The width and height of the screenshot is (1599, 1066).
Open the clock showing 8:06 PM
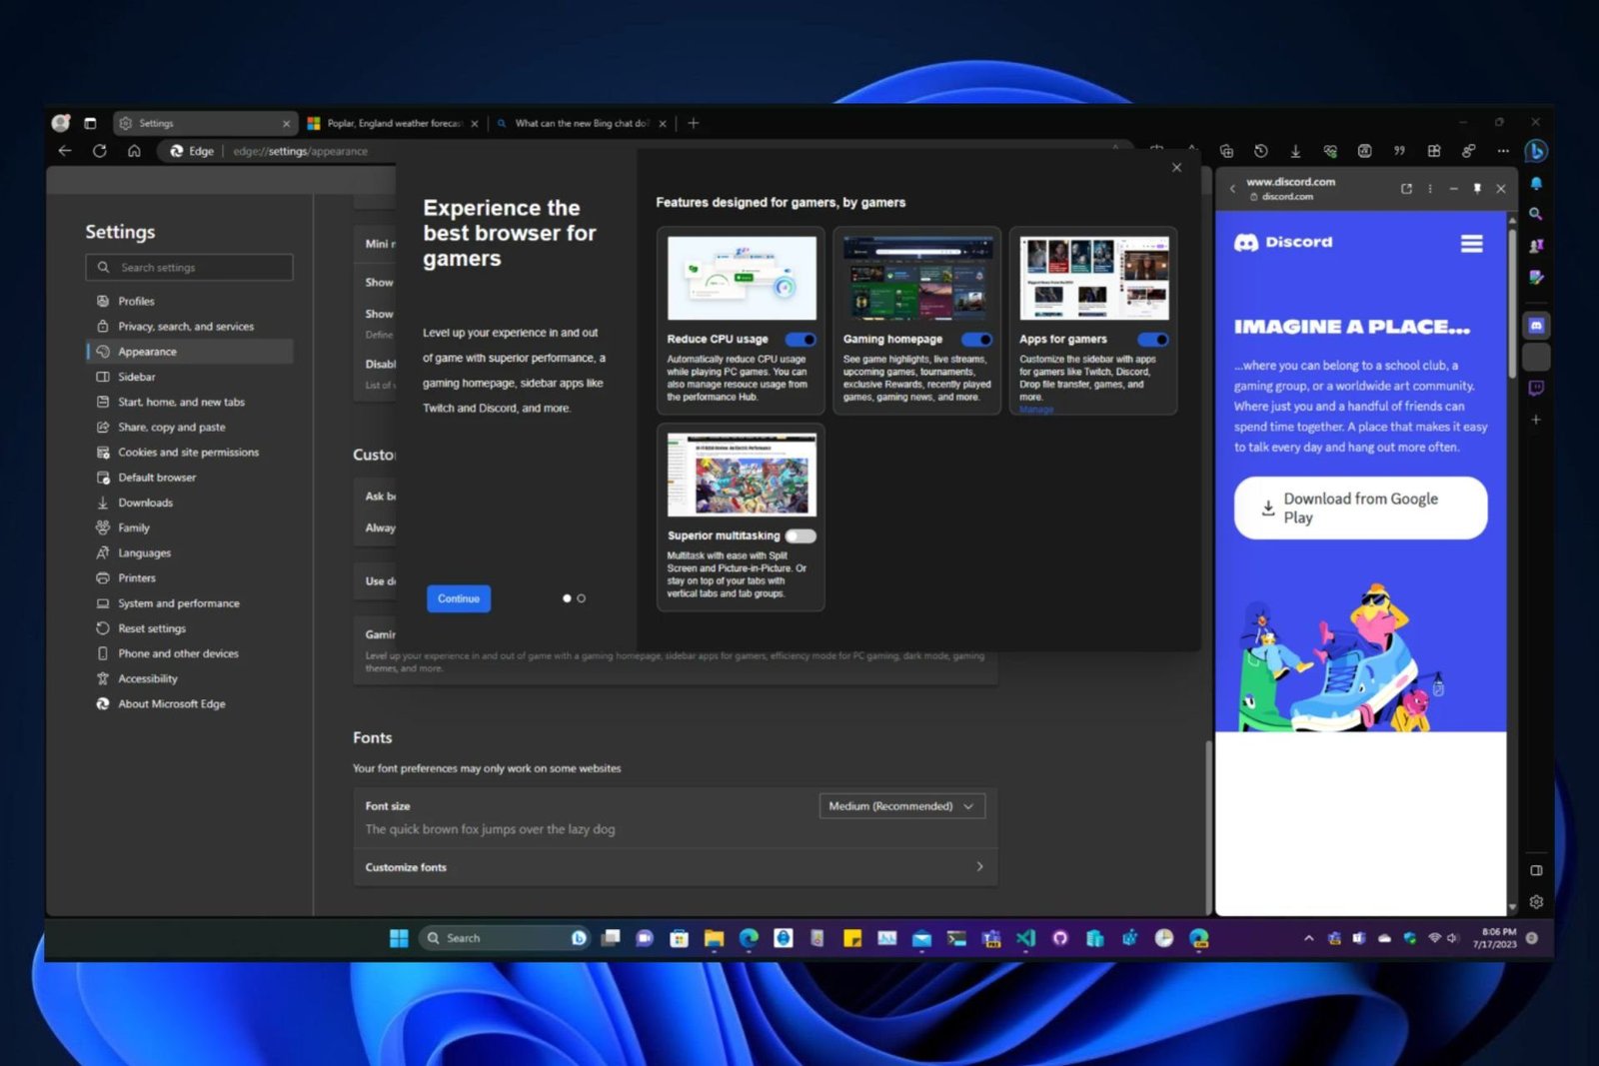(1494, 938)
